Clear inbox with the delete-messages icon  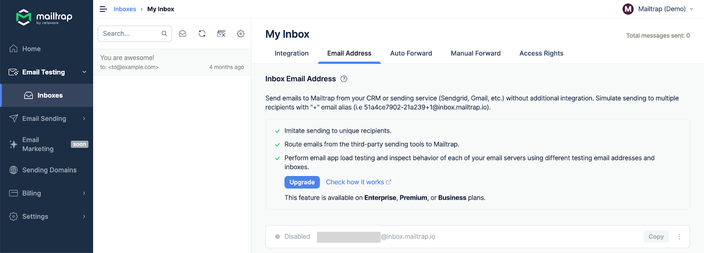tap(221, 33)
